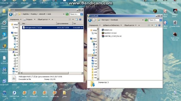Screen dimensions: 181x101
Task: Open Google Earth desktop icon
Action: coord(5,82)
